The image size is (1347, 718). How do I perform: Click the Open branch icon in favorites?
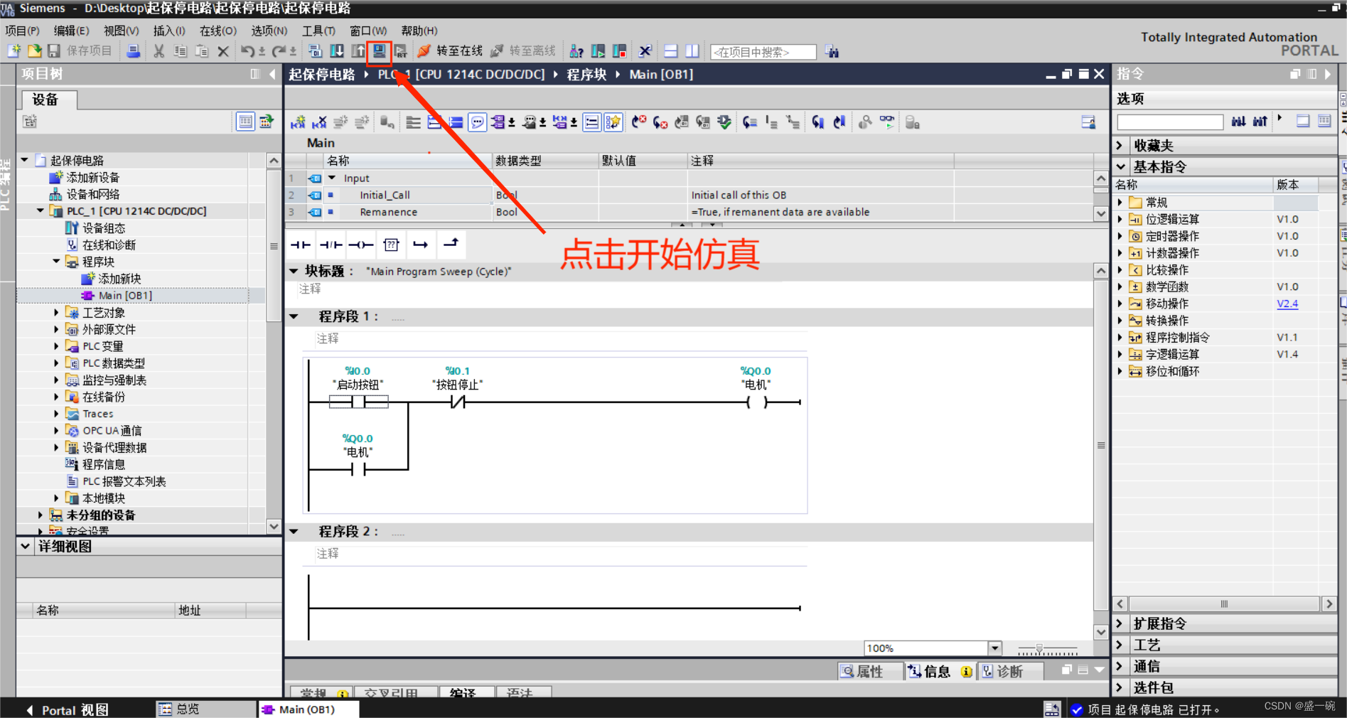click(x=421, y=245)
